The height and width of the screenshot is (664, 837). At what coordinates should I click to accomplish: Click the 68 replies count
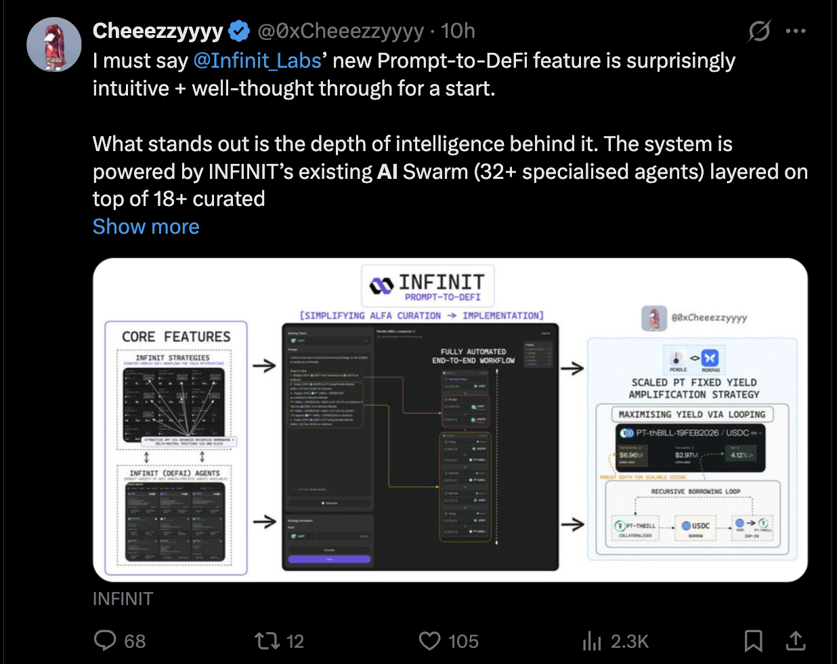135,641
